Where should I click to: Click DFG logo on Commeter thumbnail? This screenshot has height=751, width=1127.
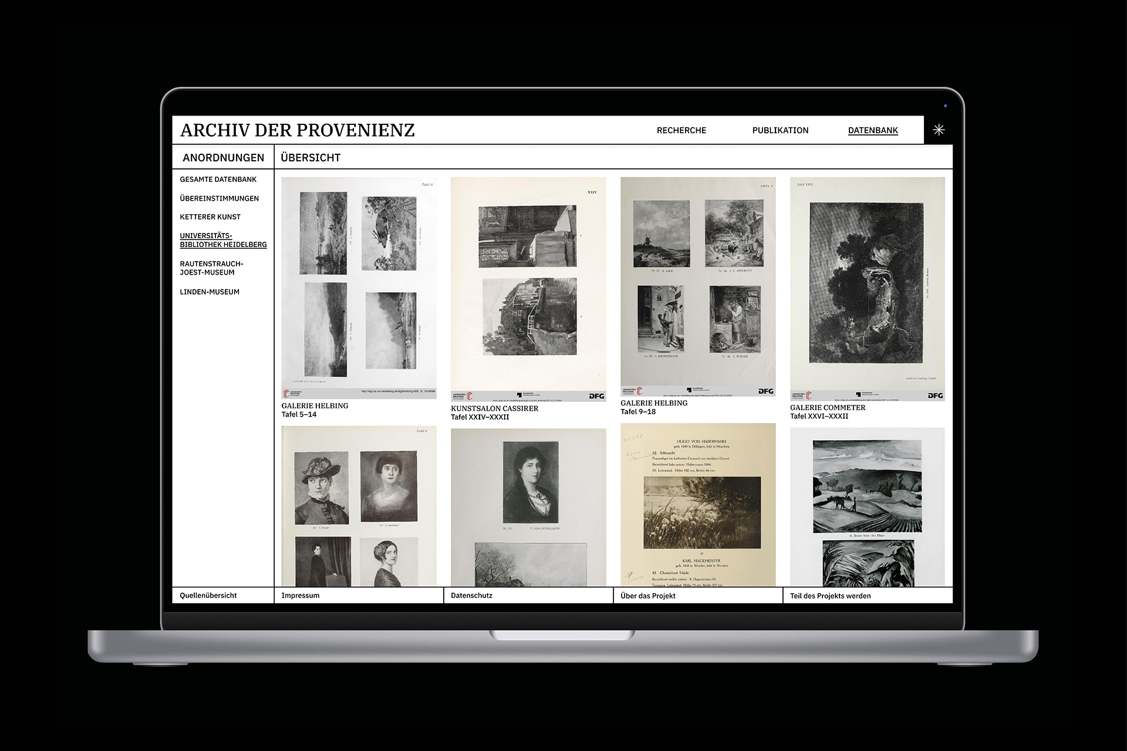click(936, 395)
